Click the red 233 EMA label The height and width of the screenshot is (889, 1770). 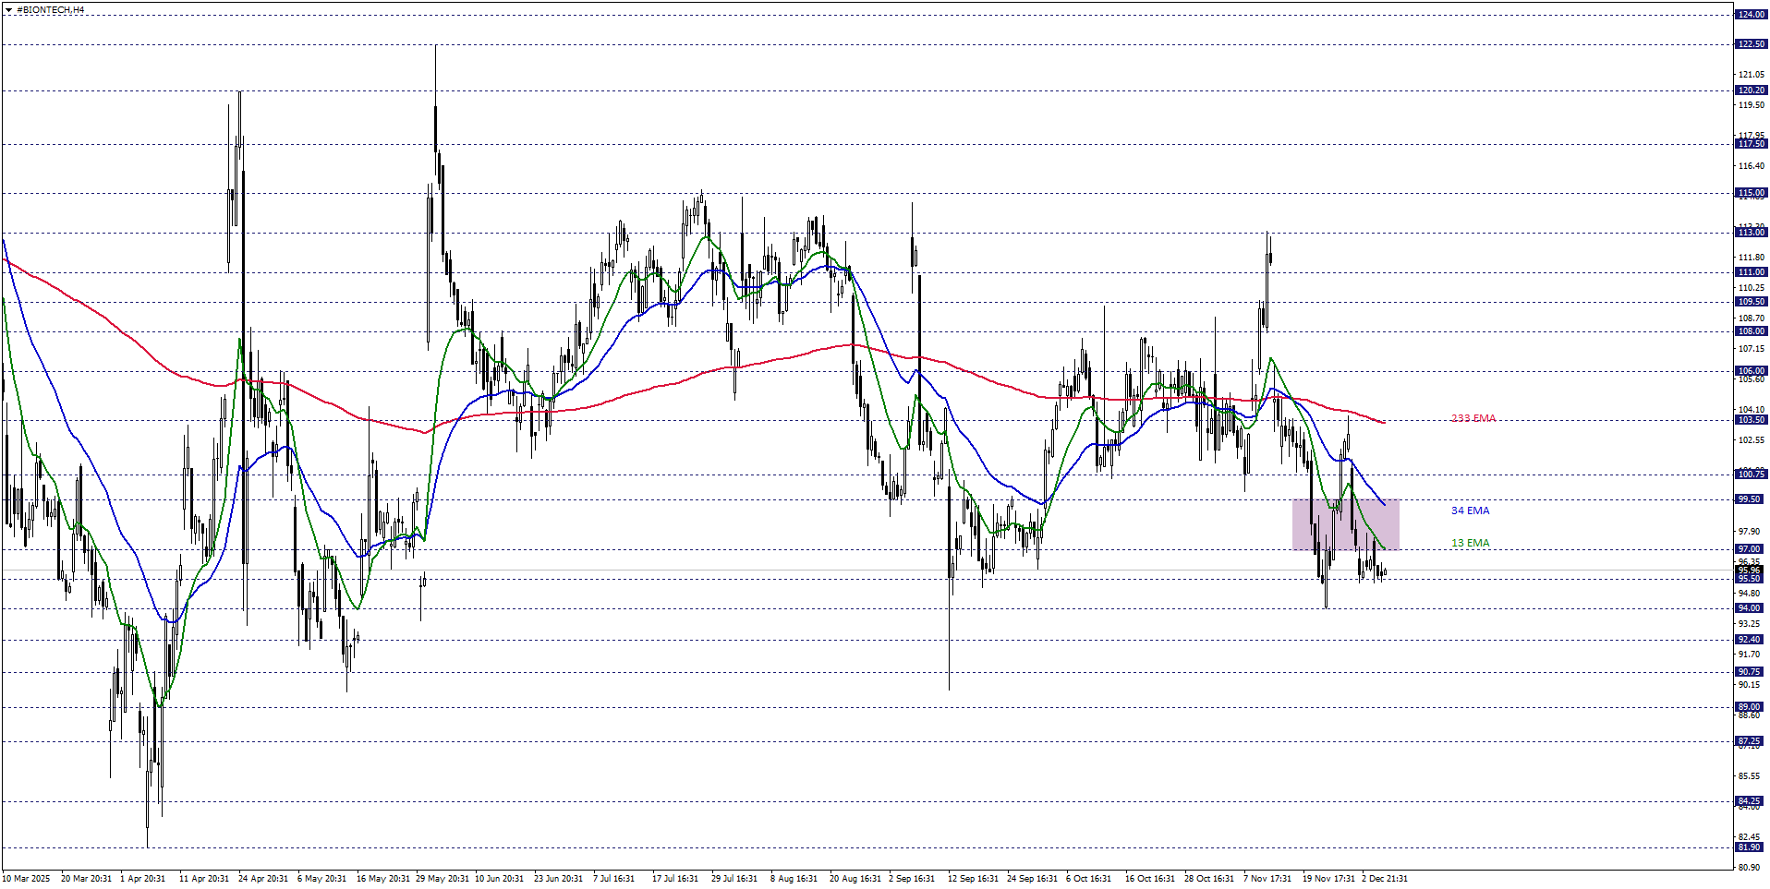coord(1473,418)
